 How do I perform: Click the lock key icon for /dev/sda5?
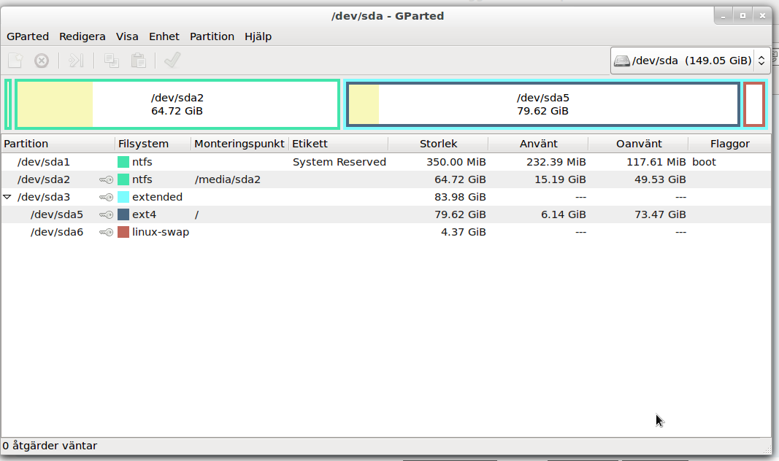click(x=107, y=214)
